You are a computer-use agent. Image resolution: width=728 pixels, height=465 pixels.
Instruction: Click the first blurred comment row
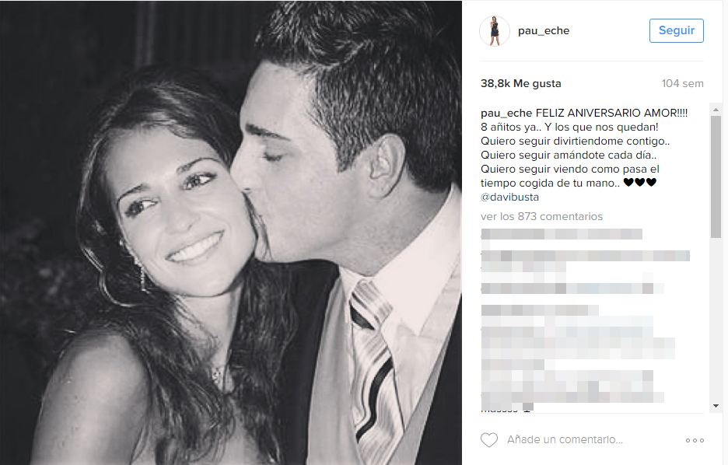[x=562, y=234]
